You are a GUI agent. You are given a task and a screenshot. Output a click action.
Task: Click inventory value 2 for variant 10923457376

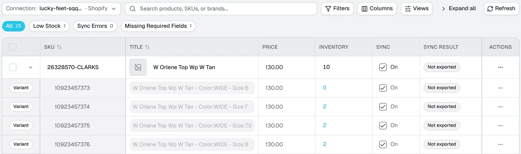(324, 144)
